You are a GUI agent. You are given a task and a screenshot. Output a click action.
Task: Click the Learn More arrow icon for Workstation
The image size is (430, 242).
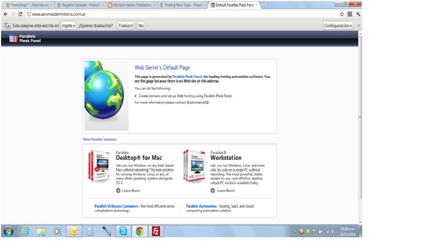(213, 190)
